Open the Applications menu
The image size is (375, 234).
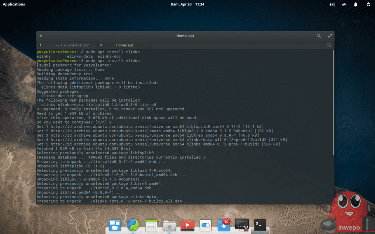point(14,4)
